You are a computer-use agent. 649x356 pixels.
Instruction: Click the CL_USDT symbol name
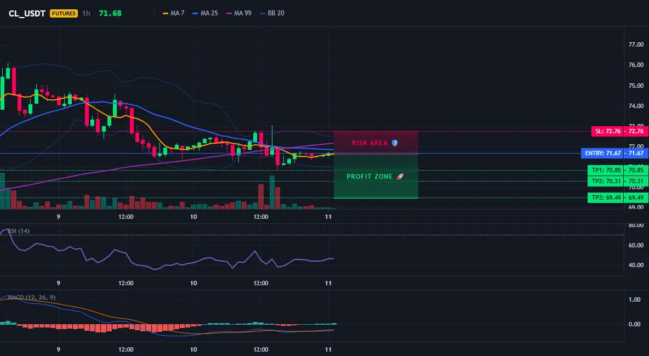[x=27, y=13]
